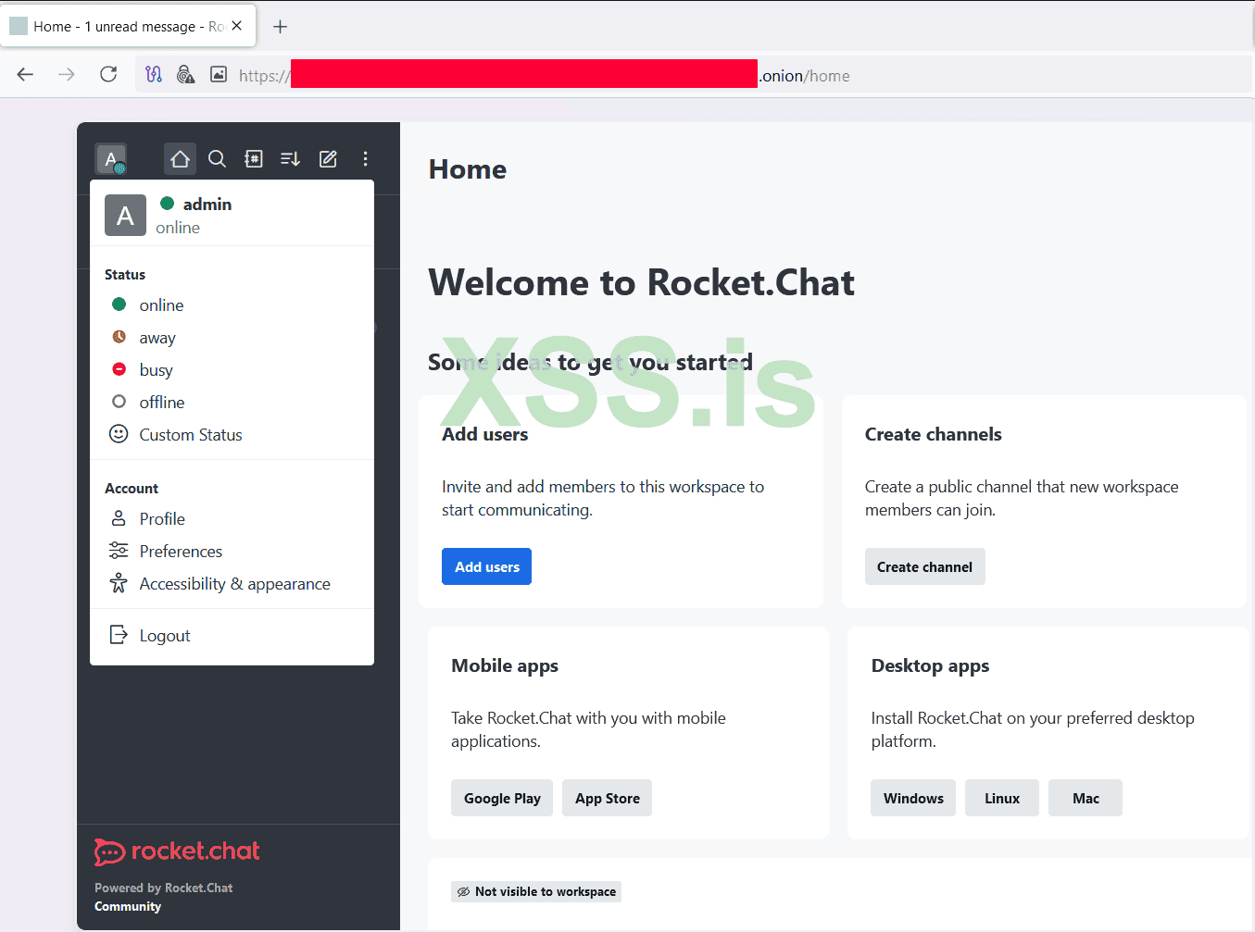
Task: Log out via the Logout item
Action: point(232,636)
